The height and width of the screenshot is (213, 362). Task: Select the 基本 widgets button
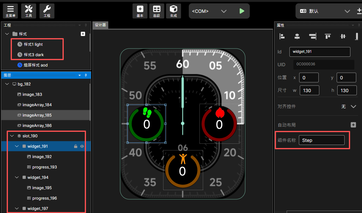point(140,11)
